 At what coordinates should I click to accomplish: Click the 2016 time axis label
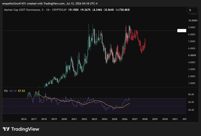coord(24,119)
